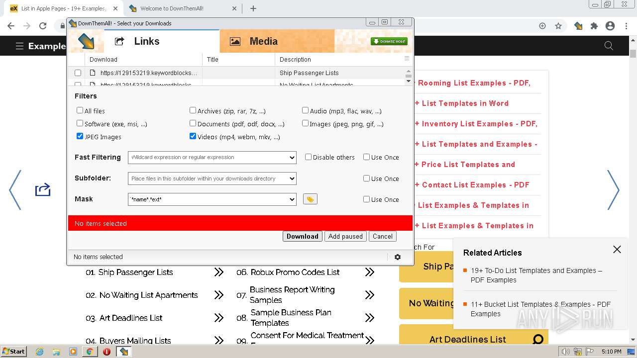Switch to Welcome to DownThemAll! browser tab
Image resolution: width=637 pixels, height=358 pixels.
[184, 8]
